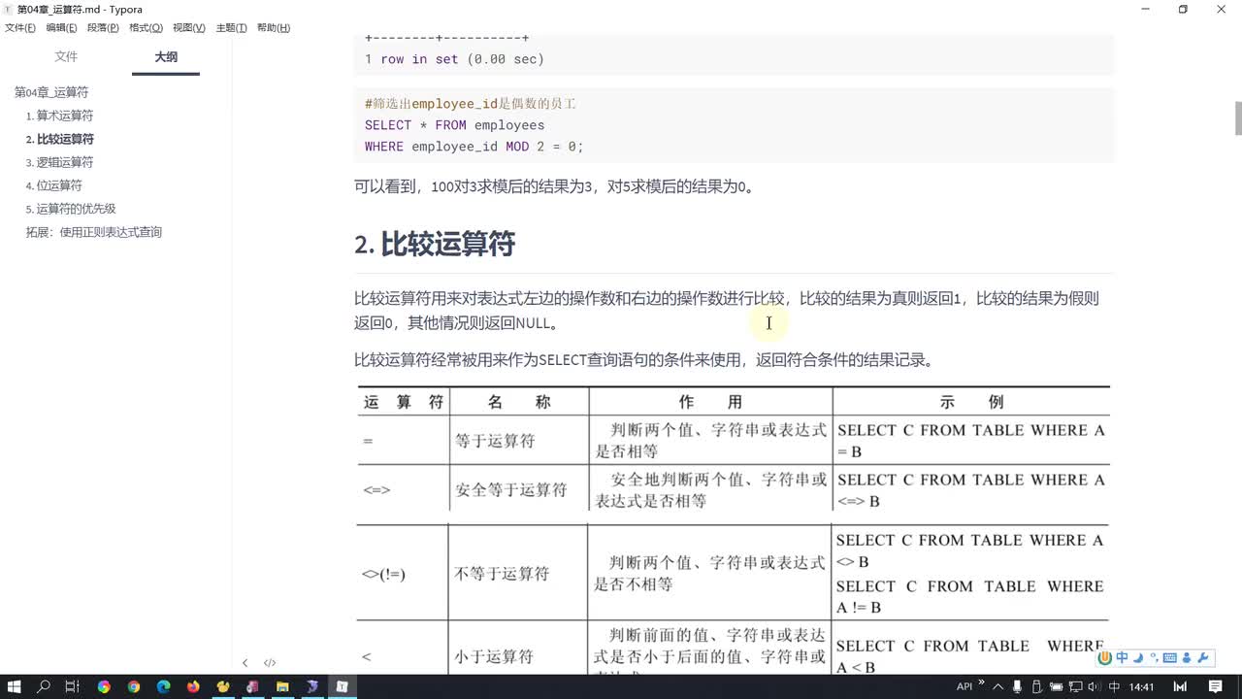Click the vertical scrollbar thumb
This screenshot has width=1242, height=699.
click(x=1238, y=118)
